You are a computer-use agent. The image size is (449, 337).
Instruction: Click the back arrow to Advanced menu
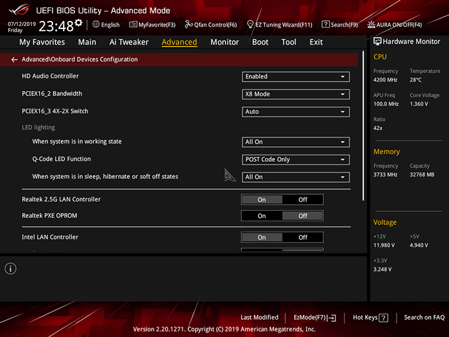[14, 59]
